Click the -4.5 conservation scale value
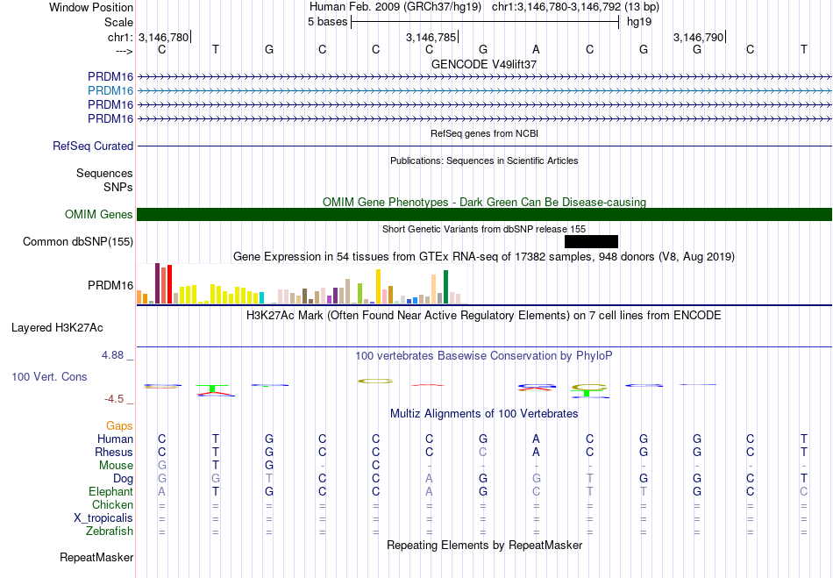The image size is (833, 578). click(114, 399)
